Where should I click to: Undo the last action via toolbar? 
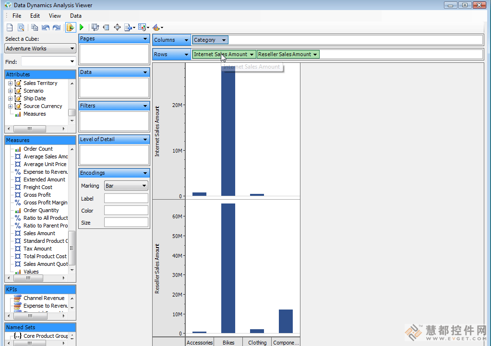pos(46,27)
